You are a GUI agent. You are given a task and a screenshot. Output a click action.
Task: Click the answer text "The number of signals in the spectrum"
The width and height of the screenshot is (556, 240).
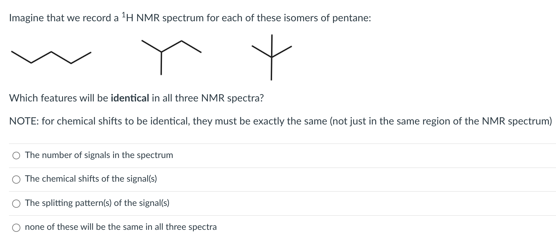coord(99,155)
